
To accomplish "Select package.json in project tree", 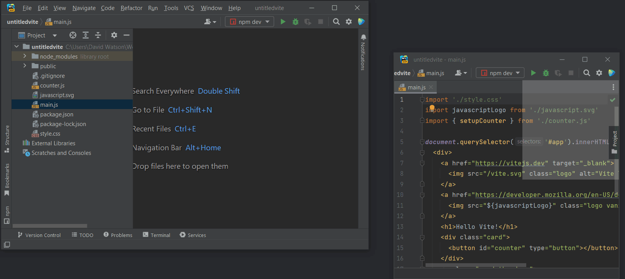I will point(56,114).
